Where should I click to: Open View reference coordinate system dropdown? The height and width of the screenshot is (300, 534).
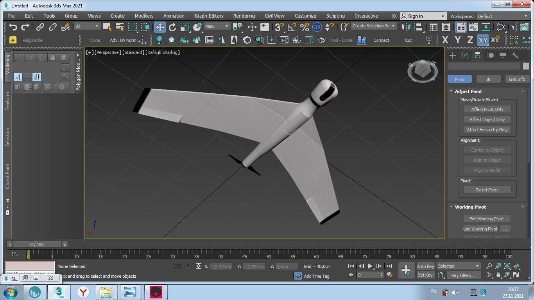pyautogui.click(x=217, y=26)
